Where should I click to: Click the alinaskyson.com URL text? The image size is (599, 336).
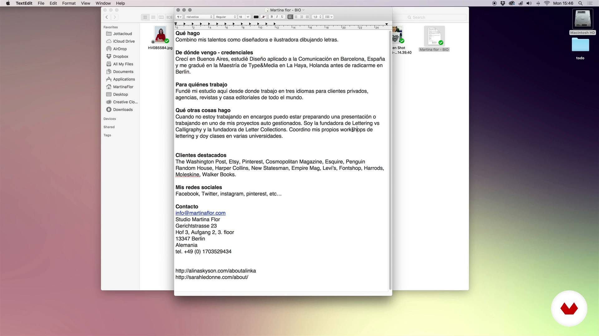pyautogui.click(x=216, y=271)
